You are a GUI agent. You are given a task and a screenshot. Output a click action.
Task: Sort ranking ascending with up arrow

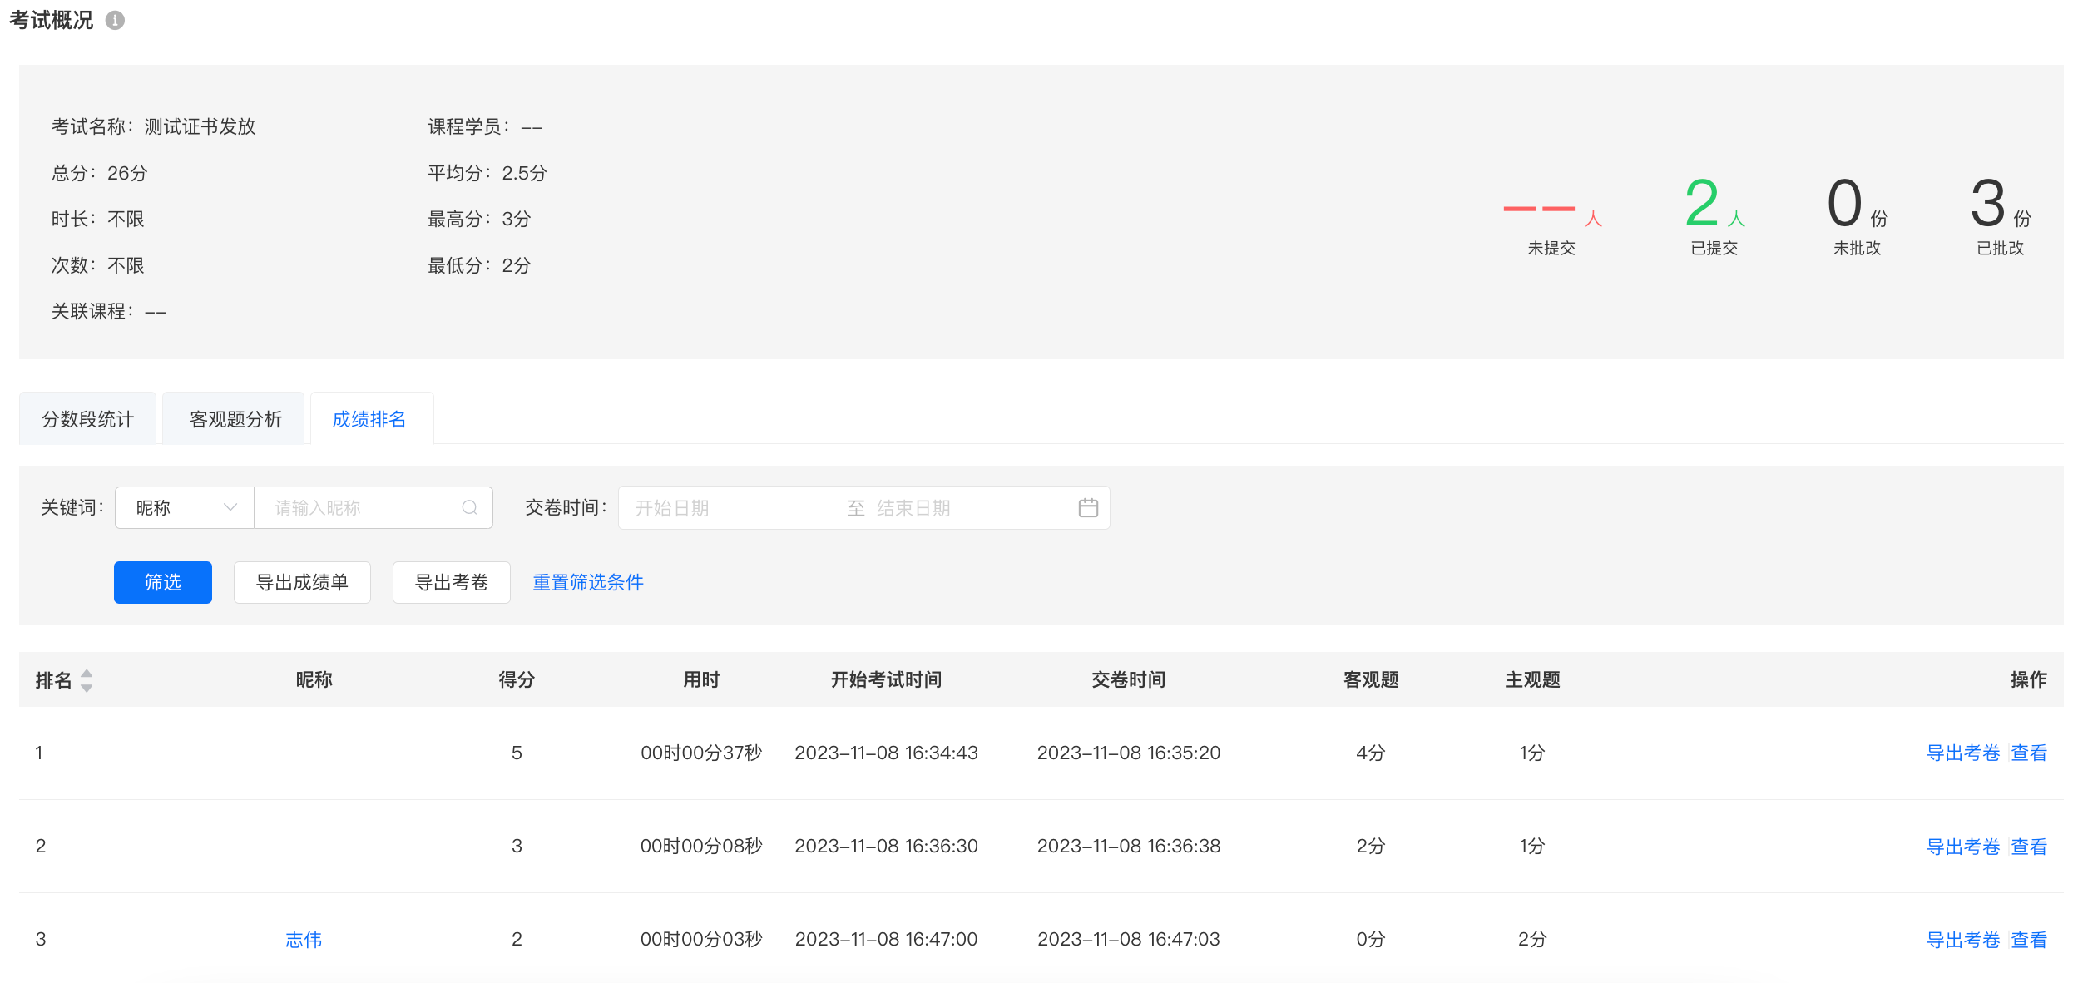(87, 674)
